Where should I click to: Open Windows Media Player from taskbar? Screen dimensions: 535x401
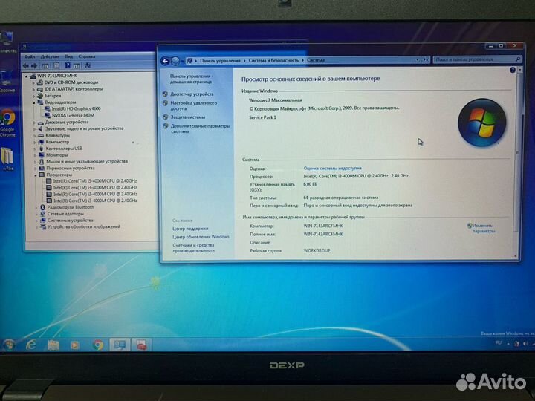75,345
